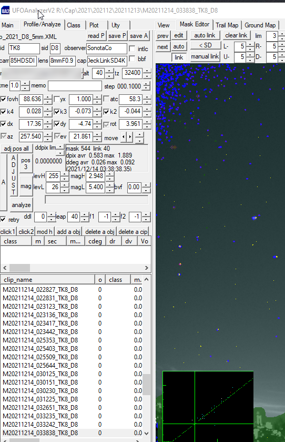The image size is (285, 442).
Task: Toggle the retry checkbox
Action: [3, 219]
